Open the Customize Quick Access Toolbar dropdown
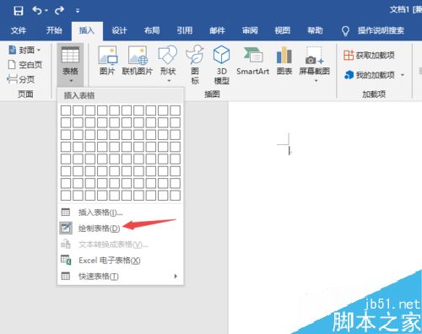Viewport: 422px width, 334px height. [x=78, y=11]
